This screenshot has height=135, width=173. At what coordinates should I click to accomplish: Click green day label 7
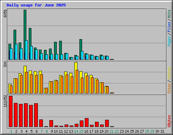[42, 131]
